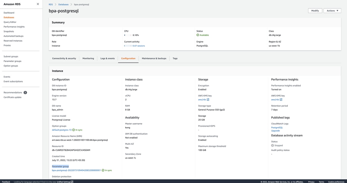Click the master username kong
The width and height of the screenshot is (347, 183).
(128, 127)
